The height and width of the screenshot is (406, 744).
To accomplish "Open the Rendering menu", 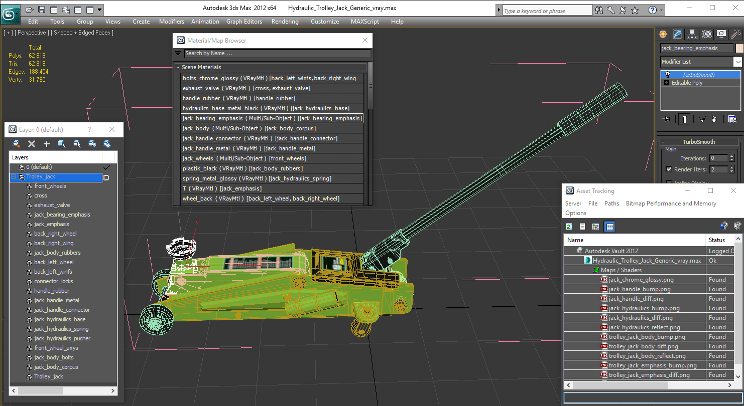I will point(285,22).
